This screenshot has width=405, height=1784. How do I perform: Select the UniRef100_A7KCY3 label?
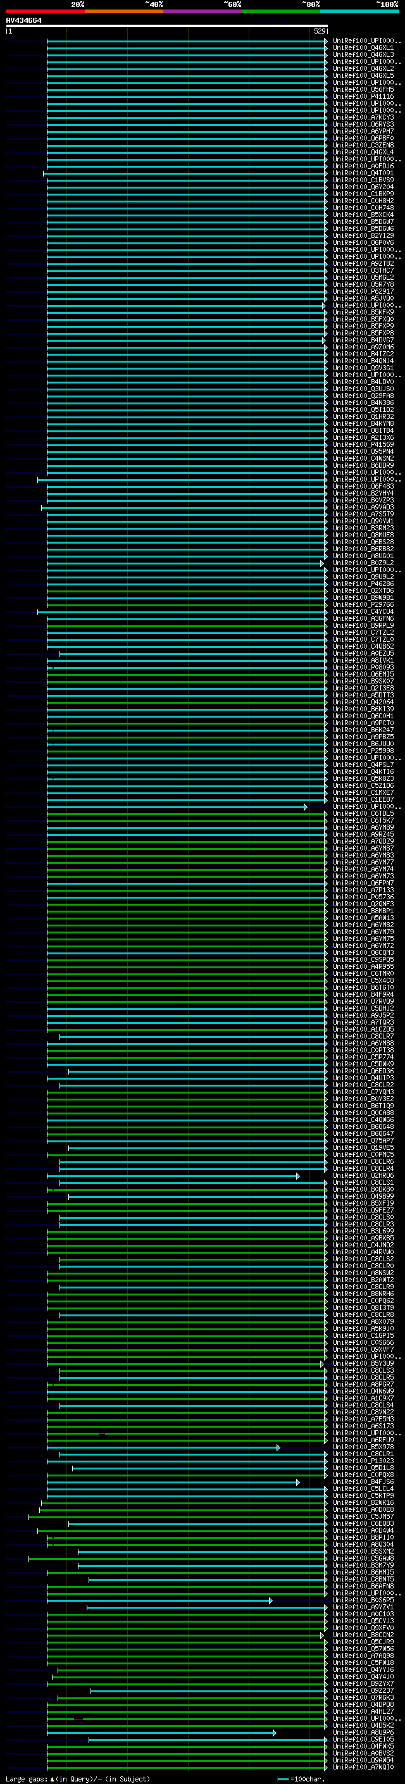click(363, 118)
